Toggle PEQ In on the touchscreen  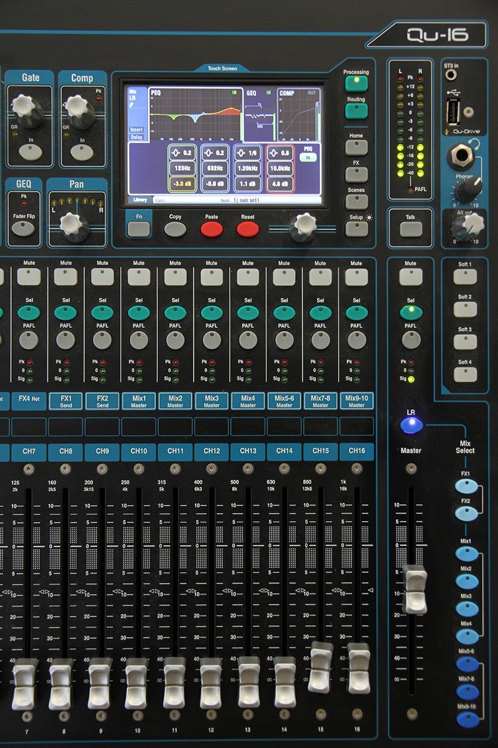pyautogui.click(x=308, y=158)
